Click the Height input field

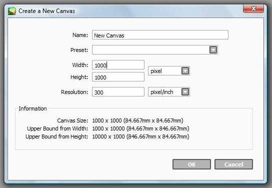pyautogui.click(x=118, y=77)
